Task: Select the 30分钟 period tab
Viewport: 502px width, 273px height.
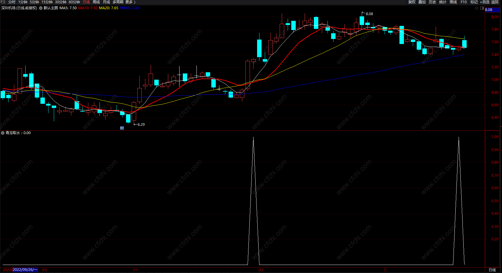Action: coord(61,2)
